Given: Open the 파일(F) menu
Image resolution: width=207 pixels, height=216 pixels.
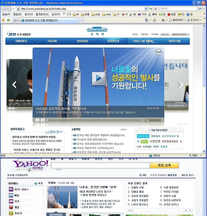Looking at the screenshot, I should (x=6, y=14).
